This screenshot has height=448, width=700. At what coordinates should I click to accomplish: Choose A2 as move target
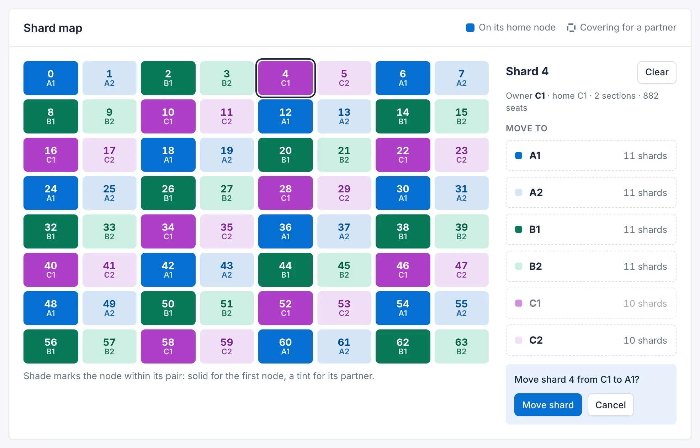tap(591, 192)
